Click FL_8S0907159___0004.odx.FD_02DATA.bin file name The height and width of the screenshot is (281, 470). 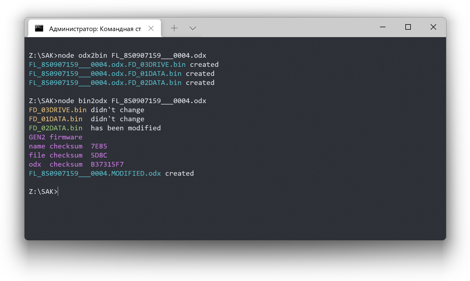tap(105, 83)
